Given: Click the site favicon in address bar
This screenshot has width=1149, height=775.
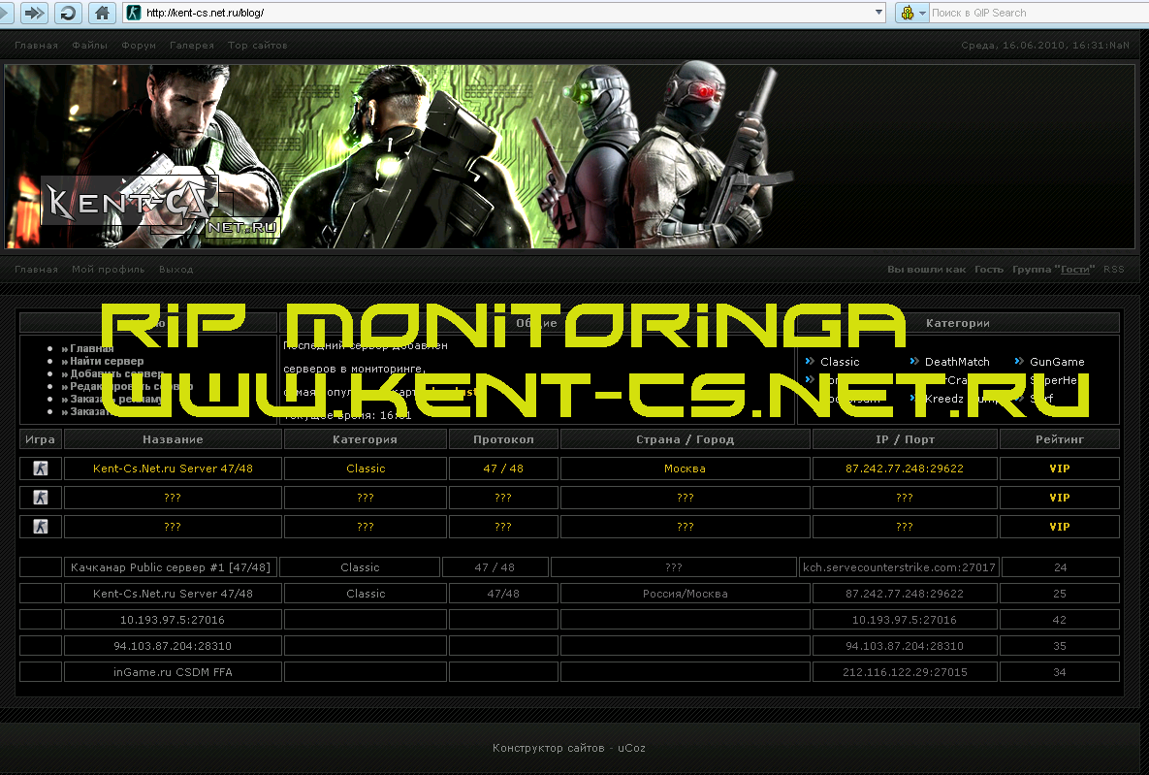Looking at the screenshot, I should (133, 13).
